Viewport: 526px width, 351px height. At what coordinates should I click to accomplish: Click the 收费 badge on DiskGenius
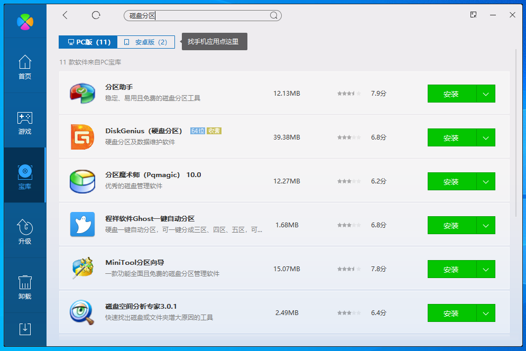(x=214, y=131)
